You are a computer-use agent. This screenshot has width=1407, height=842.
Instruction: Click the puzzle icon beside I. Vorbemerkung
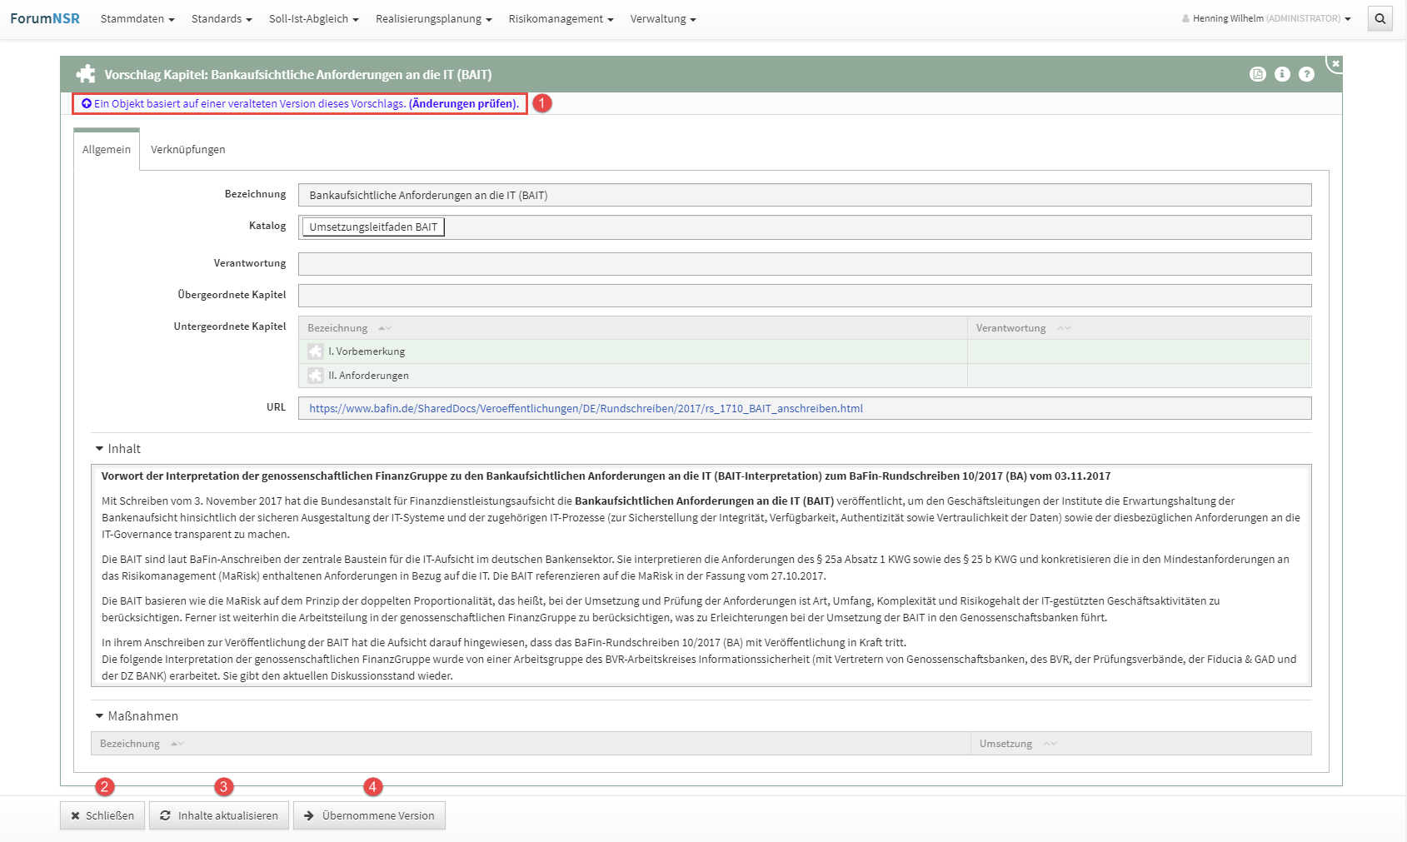(x=316, y=351)
